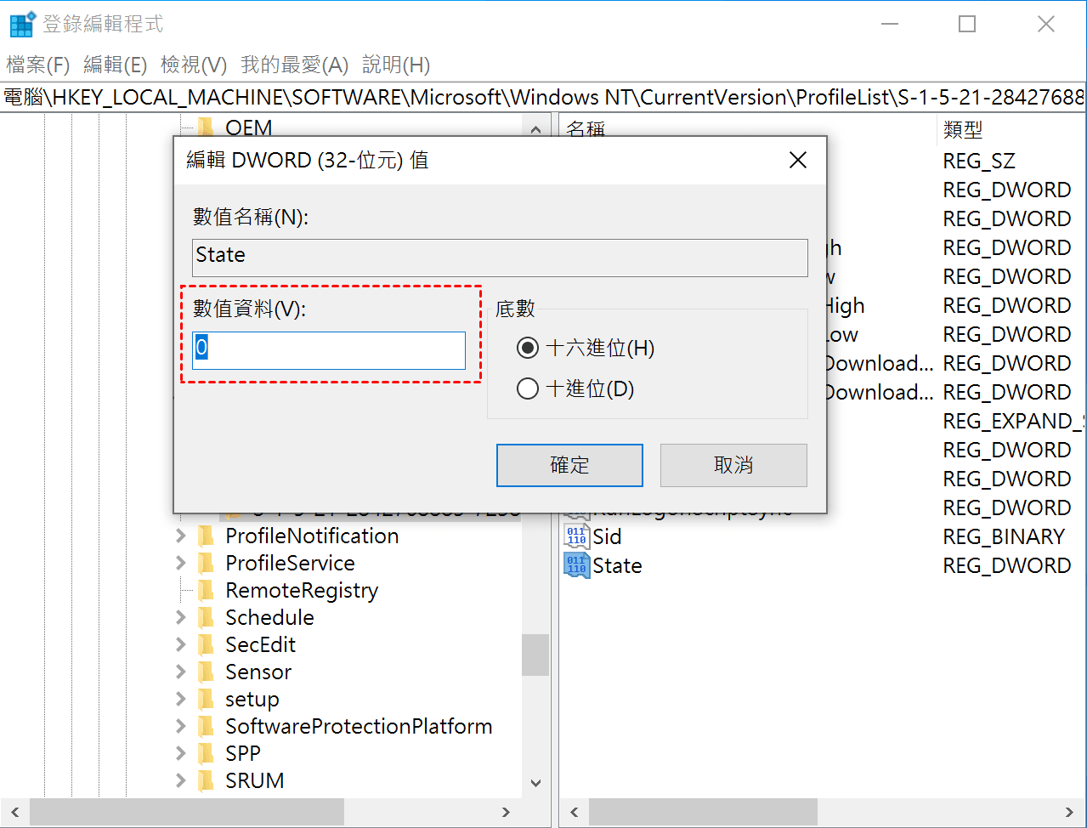Open the 檢視(V) View menu

pos(194,65)
